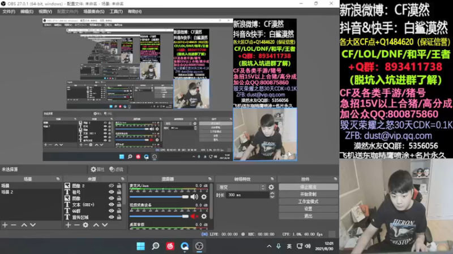This screenshot has width=453, height=254.
Task: Click the 开始录制 button
Action: (308, 194)
